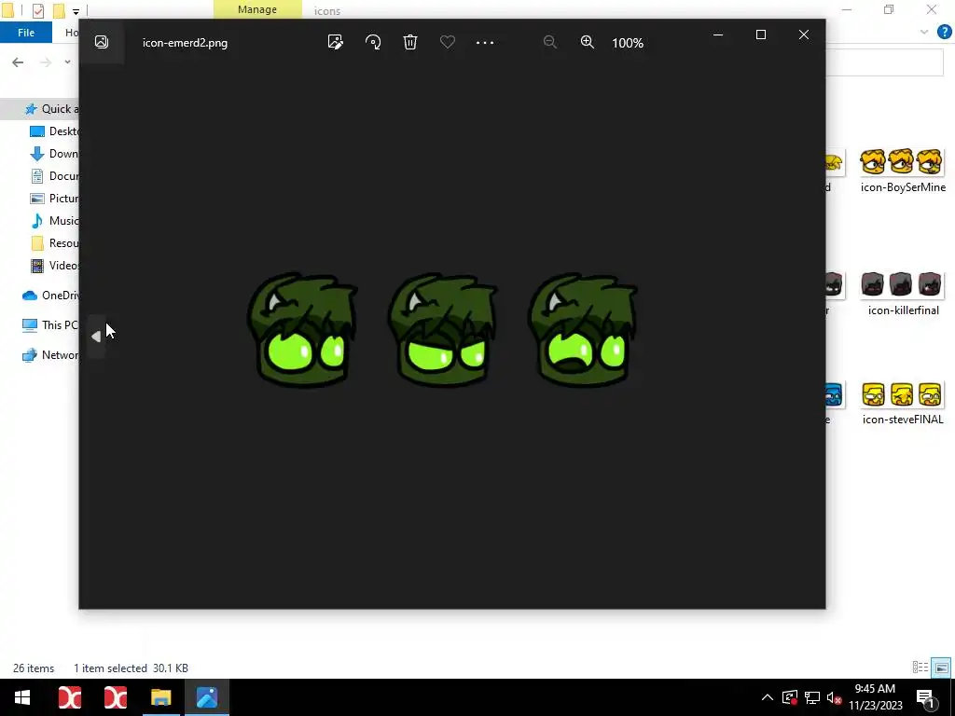Viewport: 955px width, 716px height.
Task: Open Edit image tool in Photos
Action: tap(335, 42)
